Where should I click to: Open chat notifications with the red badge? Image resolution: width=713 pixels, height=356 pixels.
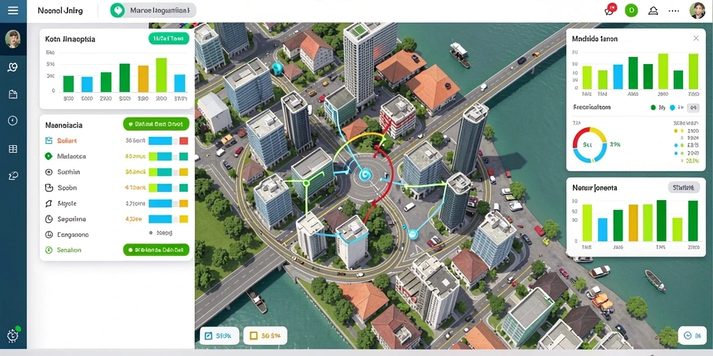pos(610,10)
